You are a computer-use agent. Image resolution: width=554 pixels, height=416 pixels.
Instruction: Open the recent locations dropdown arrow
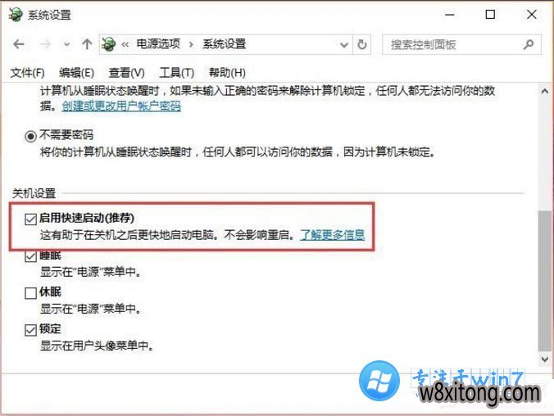click(66, 45)
